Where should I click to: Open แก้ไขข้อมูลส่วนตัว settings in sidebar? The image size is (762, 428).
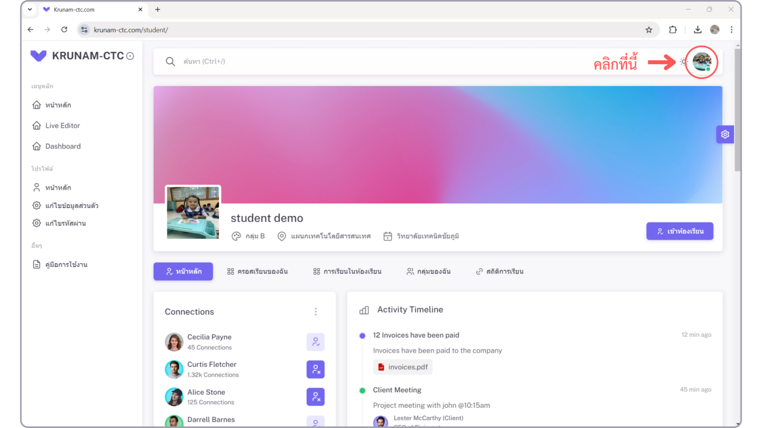tap(71, 206)
